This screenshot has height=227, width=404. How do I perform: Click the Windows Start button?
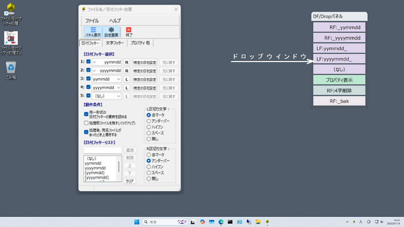pos(136,222)
